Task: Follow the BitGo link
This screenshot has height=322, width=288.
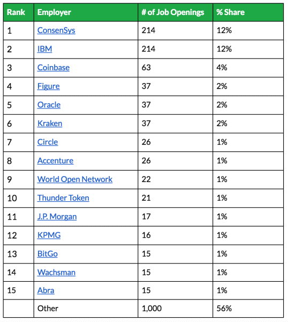Action: point(47,254)
